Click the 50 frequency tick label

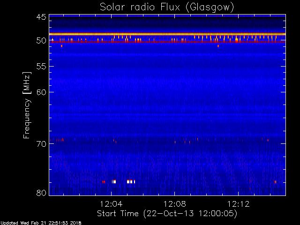click(x=41, y=41)
